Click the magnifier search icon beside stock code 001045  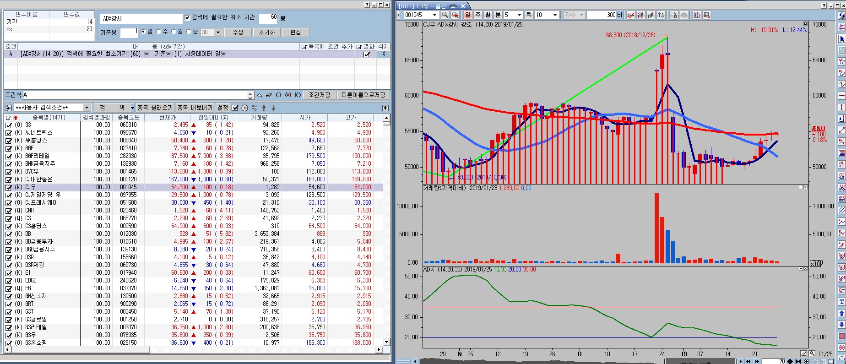click(445, 15)
